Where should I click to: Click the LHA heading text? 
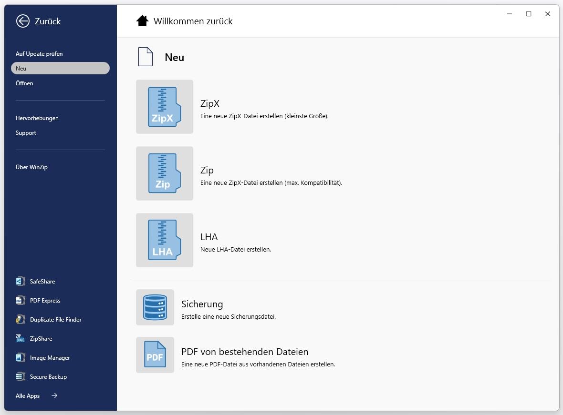coord(209,237)
